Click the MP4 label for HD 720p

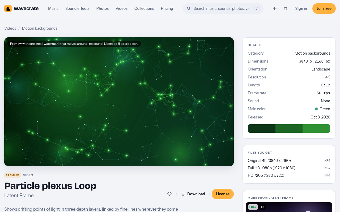tap(327, 175)
